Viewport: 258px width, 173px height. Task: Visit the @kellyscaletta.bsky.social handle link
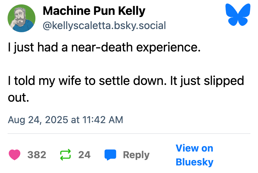coord(104,26)
